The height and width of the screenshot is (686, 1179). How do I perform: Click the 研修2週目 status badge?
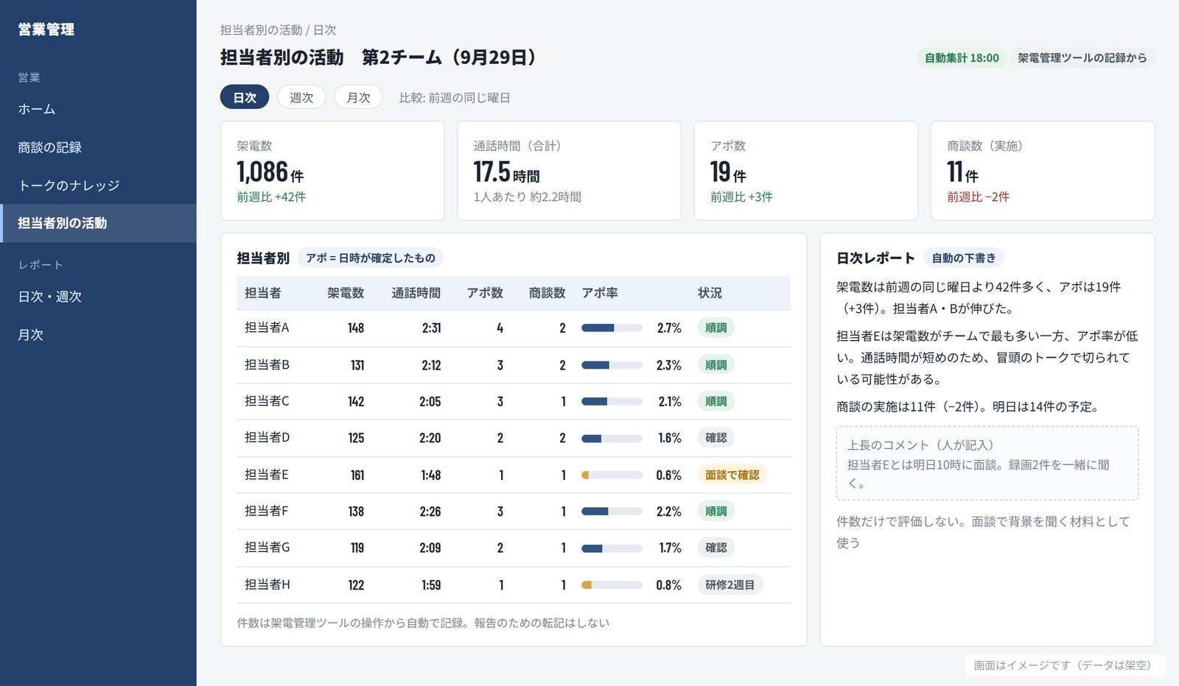[x=730, y=584]
